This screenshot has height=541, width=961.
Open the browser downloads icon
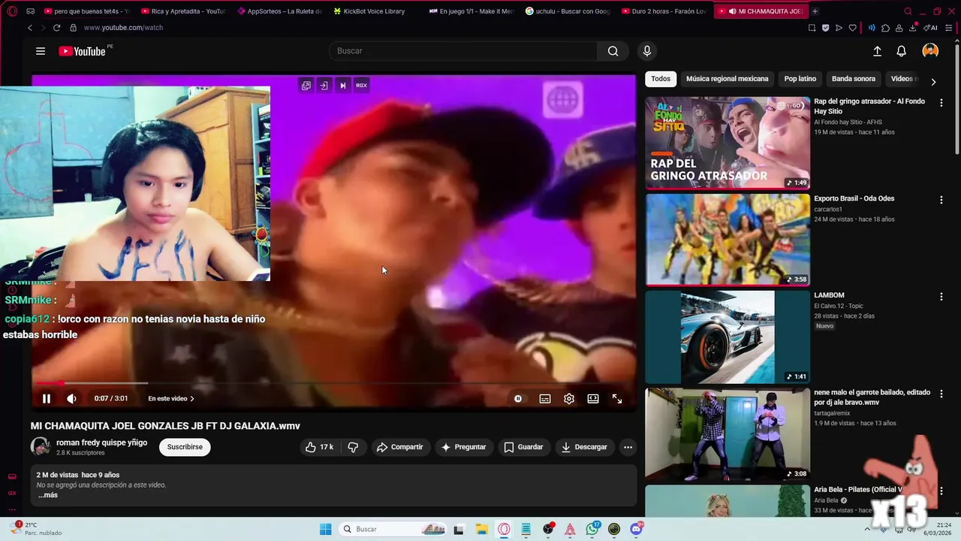coord(913,28)
